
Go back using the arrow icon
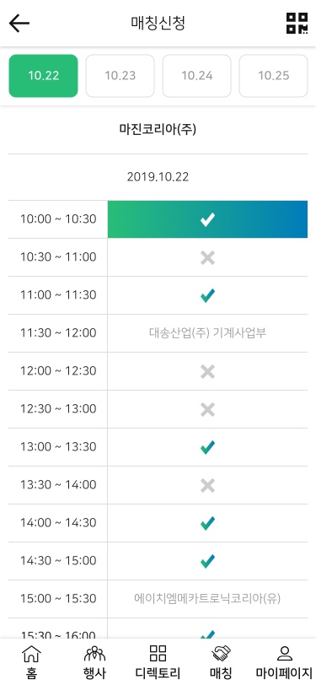[x=19, y=23]
